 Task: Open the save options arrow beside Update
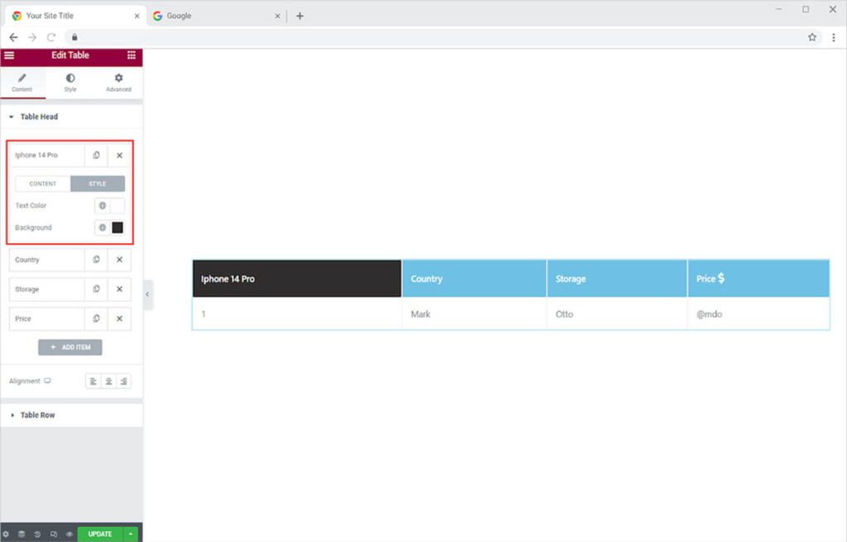131,534
